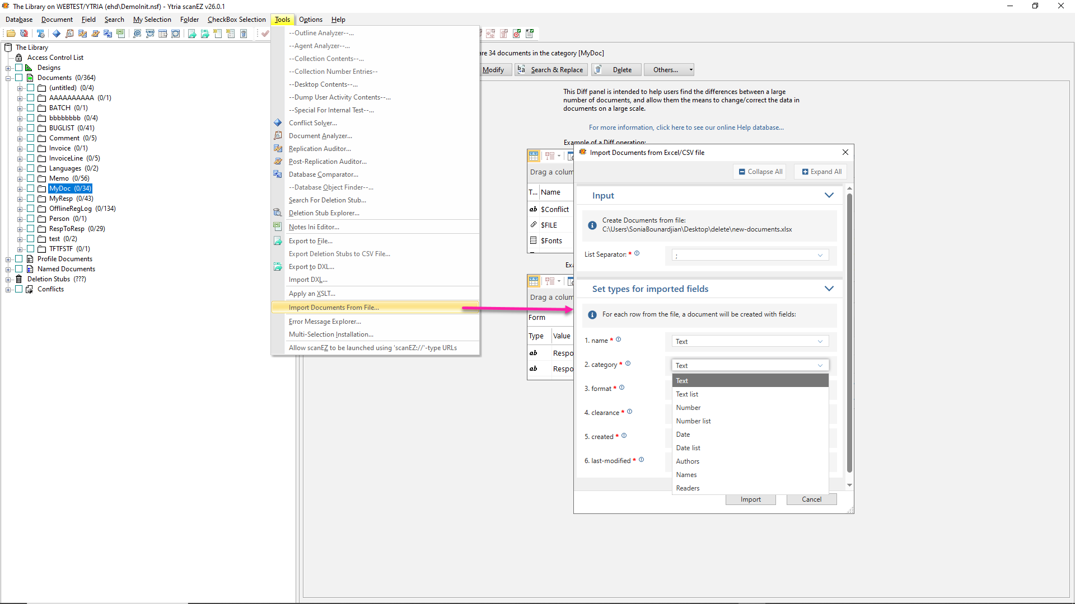Open the Options menu
This screenshot has width=1075, height=604.
pos(310,20)
